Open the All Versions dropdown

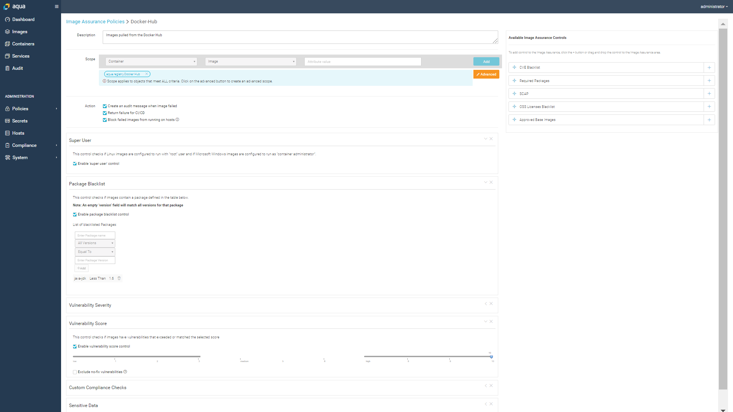pos(95,243)
